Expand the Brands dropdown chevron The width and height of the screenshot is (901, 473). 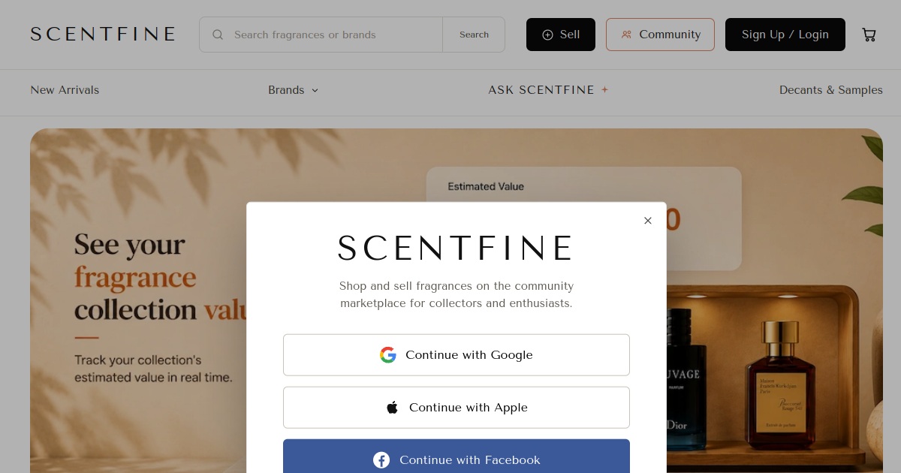click(x=315, y=90)
